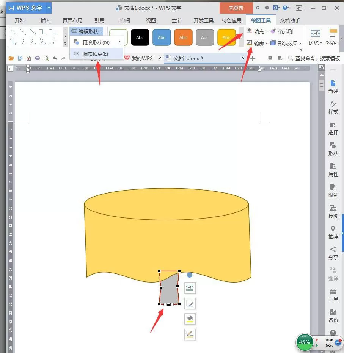
Task: Open the 页面布局 ribbon tab
Action: click(72, 20)
